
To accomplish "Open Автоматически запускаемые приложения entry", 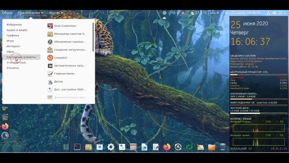I will point(67,66).
